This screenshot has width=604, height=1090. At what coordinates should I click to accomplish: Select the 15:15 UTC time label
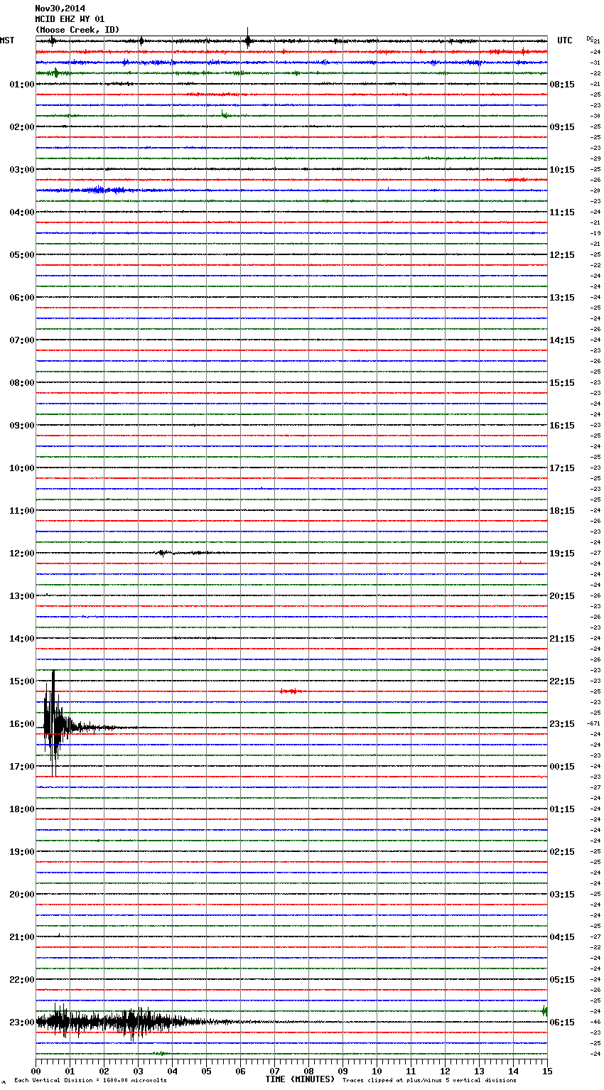562,383
